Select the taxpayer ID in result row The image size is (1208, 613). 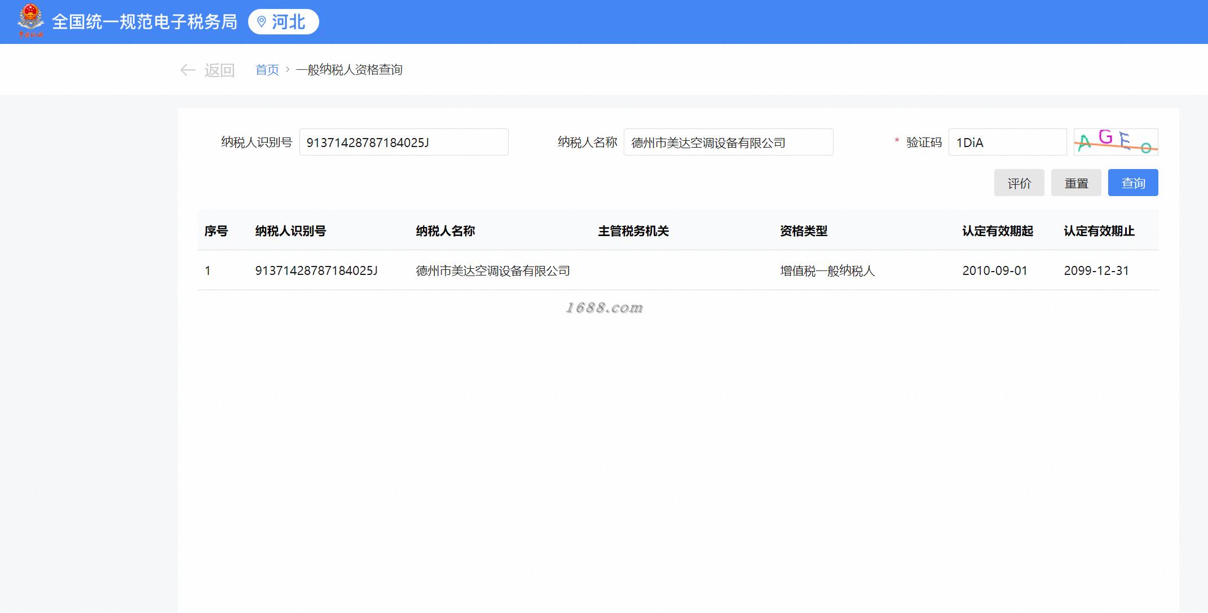(x=316, y=271)
